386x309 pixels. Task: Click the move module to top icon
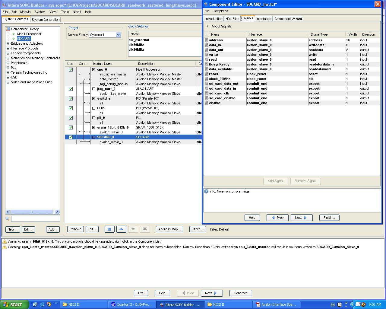coord(109,229)
